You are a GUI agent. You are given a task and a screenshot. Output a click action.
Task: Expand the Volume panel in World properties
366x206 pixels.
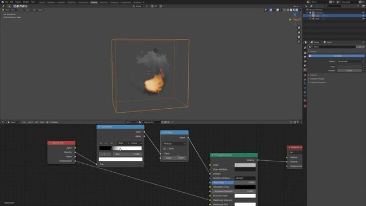313,75
